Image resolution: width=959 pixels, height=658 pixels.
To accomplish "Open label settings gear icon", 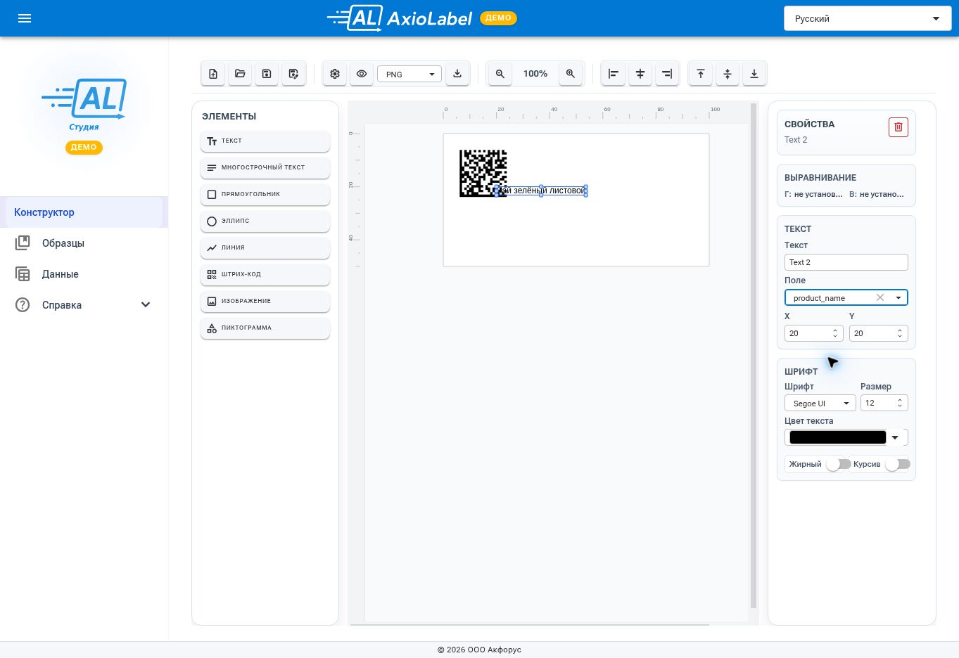I will tap(335, 74).
